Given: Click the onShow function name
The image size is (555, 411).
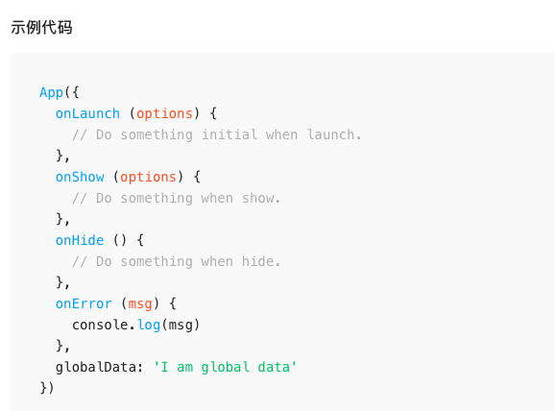Looking at the screenshot, I should coord(80,177).
